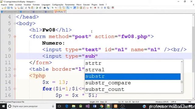This screenshot has height=109, width=195.
Task: Open the Editar menu
Action: 11,5
